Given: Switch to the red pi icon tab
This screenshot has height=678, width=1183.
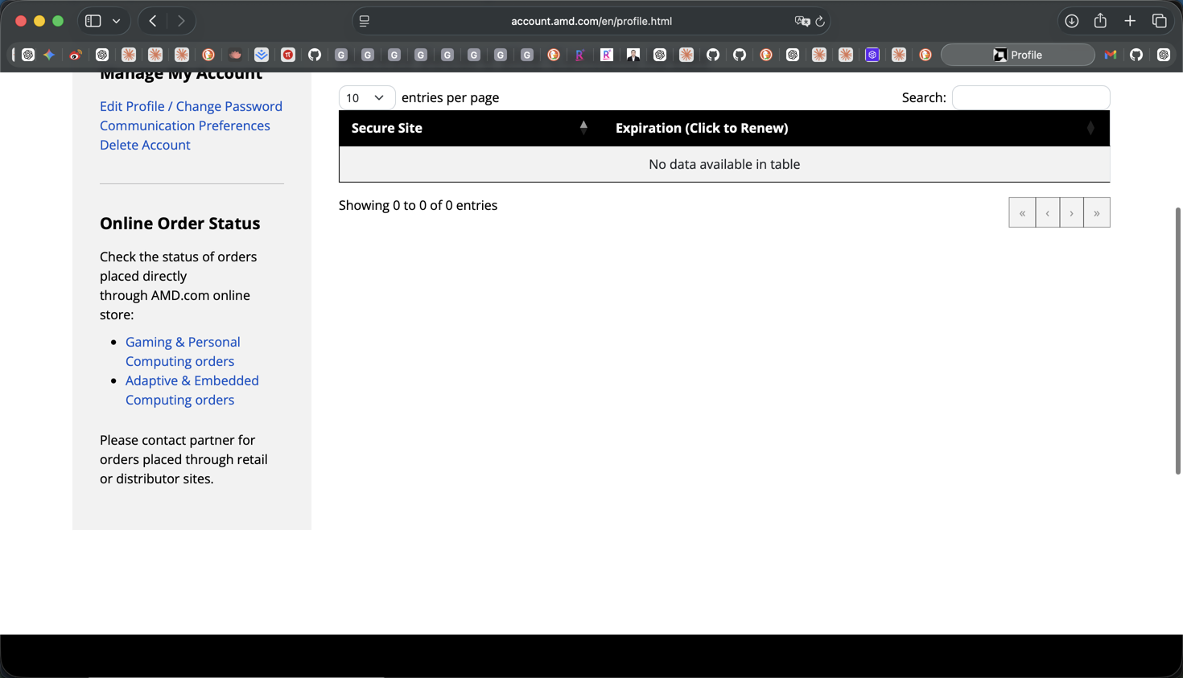Looking at the screenshot, I should point(288,55).
